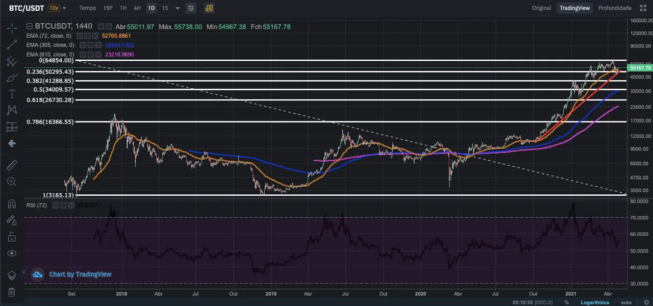Viewport: 653px width, 306px height.
Task: Hide the EMA 72 indicator
Action: (80, 36)
